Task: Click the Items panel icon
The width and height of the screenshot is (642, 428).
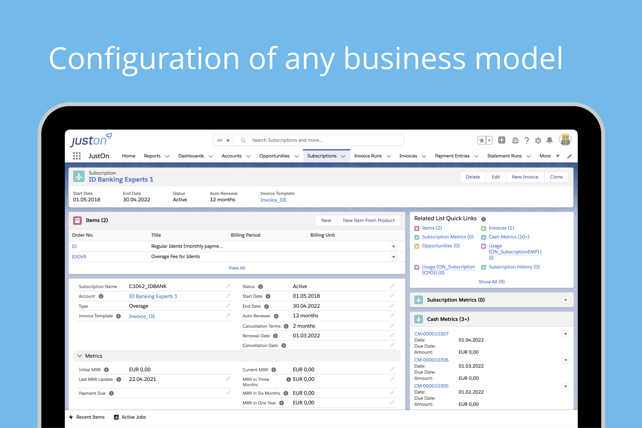Action: click(x=77, y=220)
